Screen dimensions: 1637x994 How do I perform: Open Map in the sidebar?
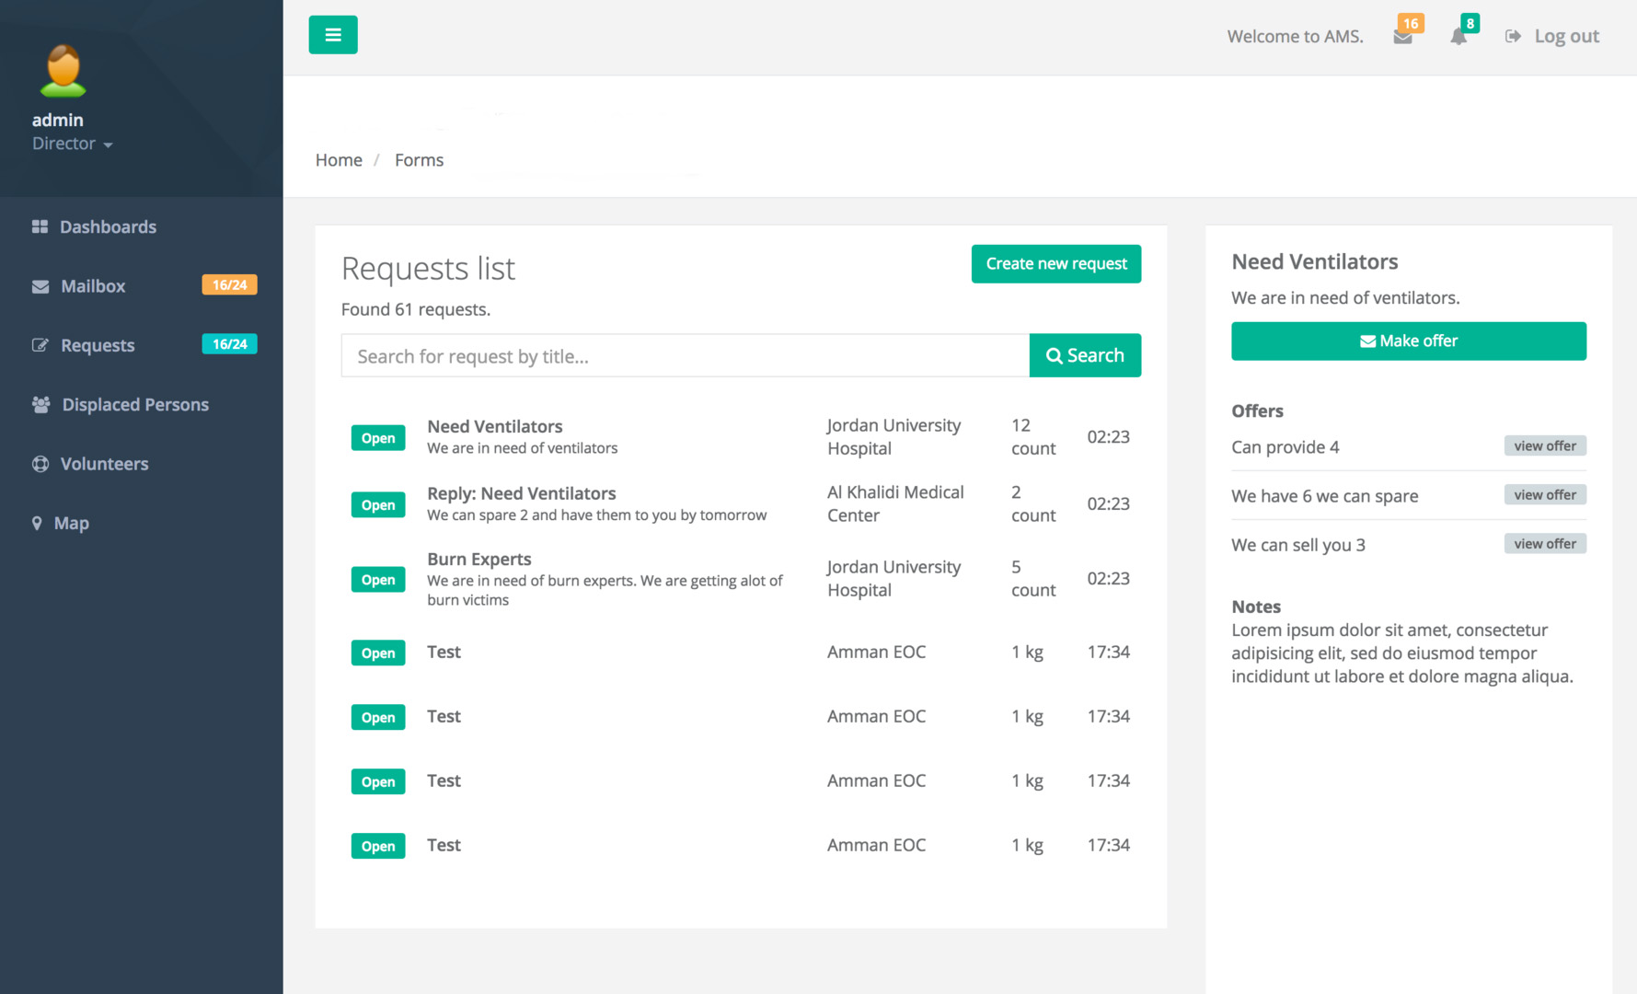pos(71,523)
